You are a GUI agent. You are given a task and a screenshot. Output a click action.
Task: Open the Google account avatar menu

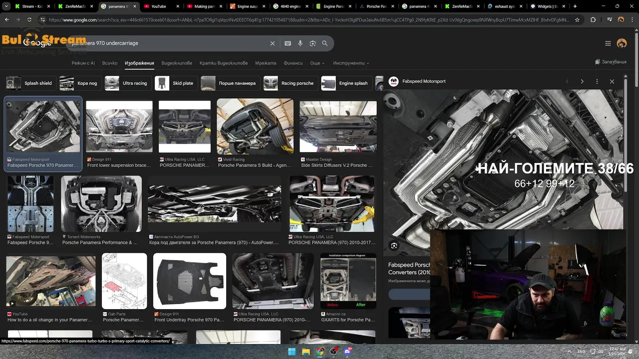pyautogui.click(x=622, y=43)
